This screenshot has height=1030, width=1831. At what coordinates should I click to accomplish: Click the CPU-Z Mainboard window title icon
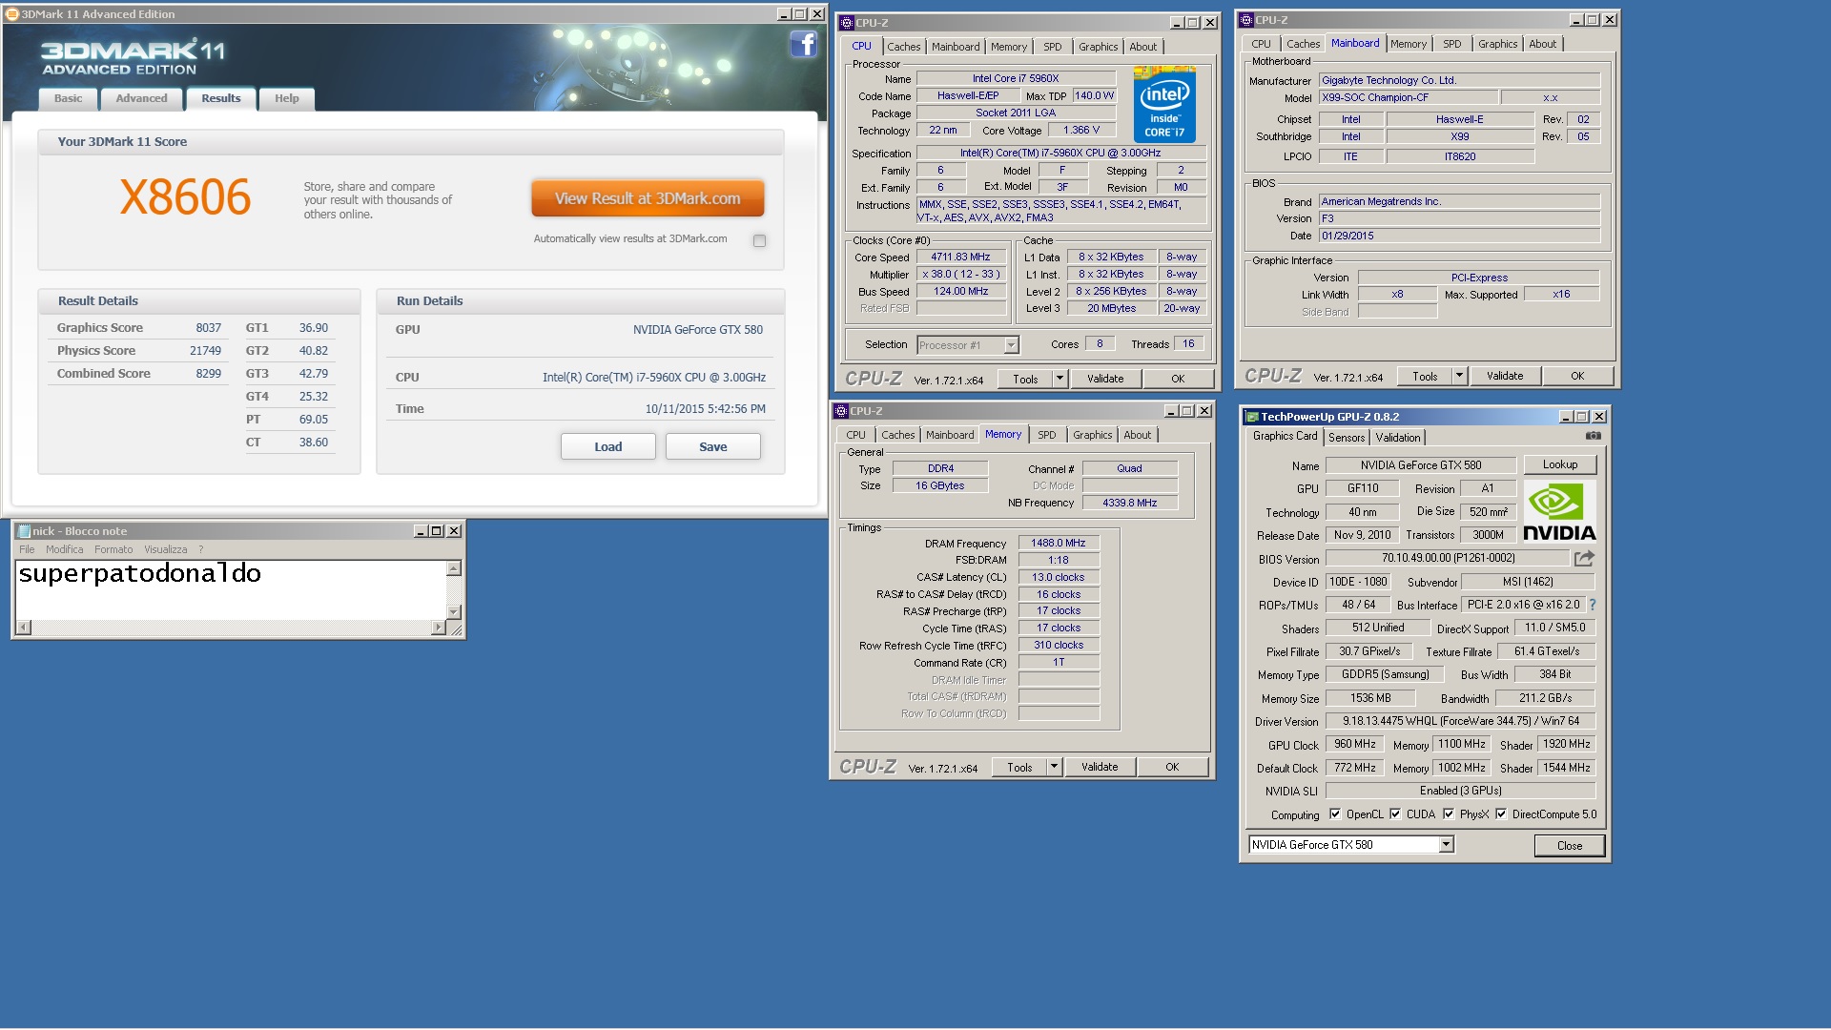1245,20
